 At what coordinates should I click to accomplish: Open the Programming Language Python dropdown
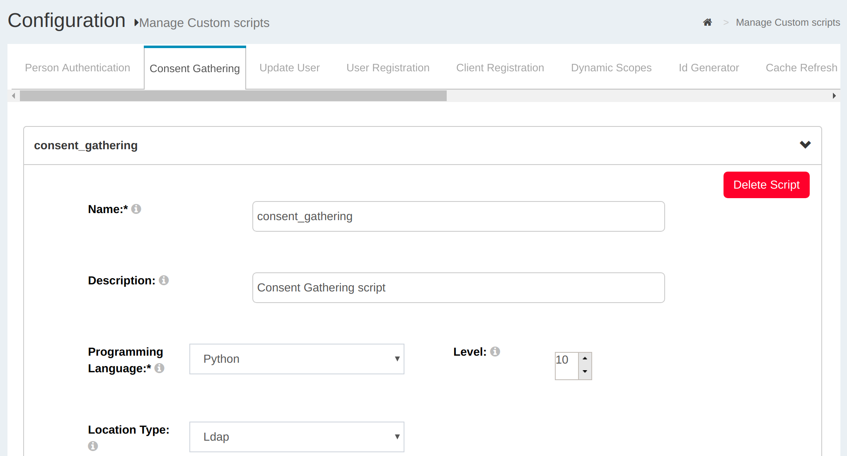coord(297,359)
